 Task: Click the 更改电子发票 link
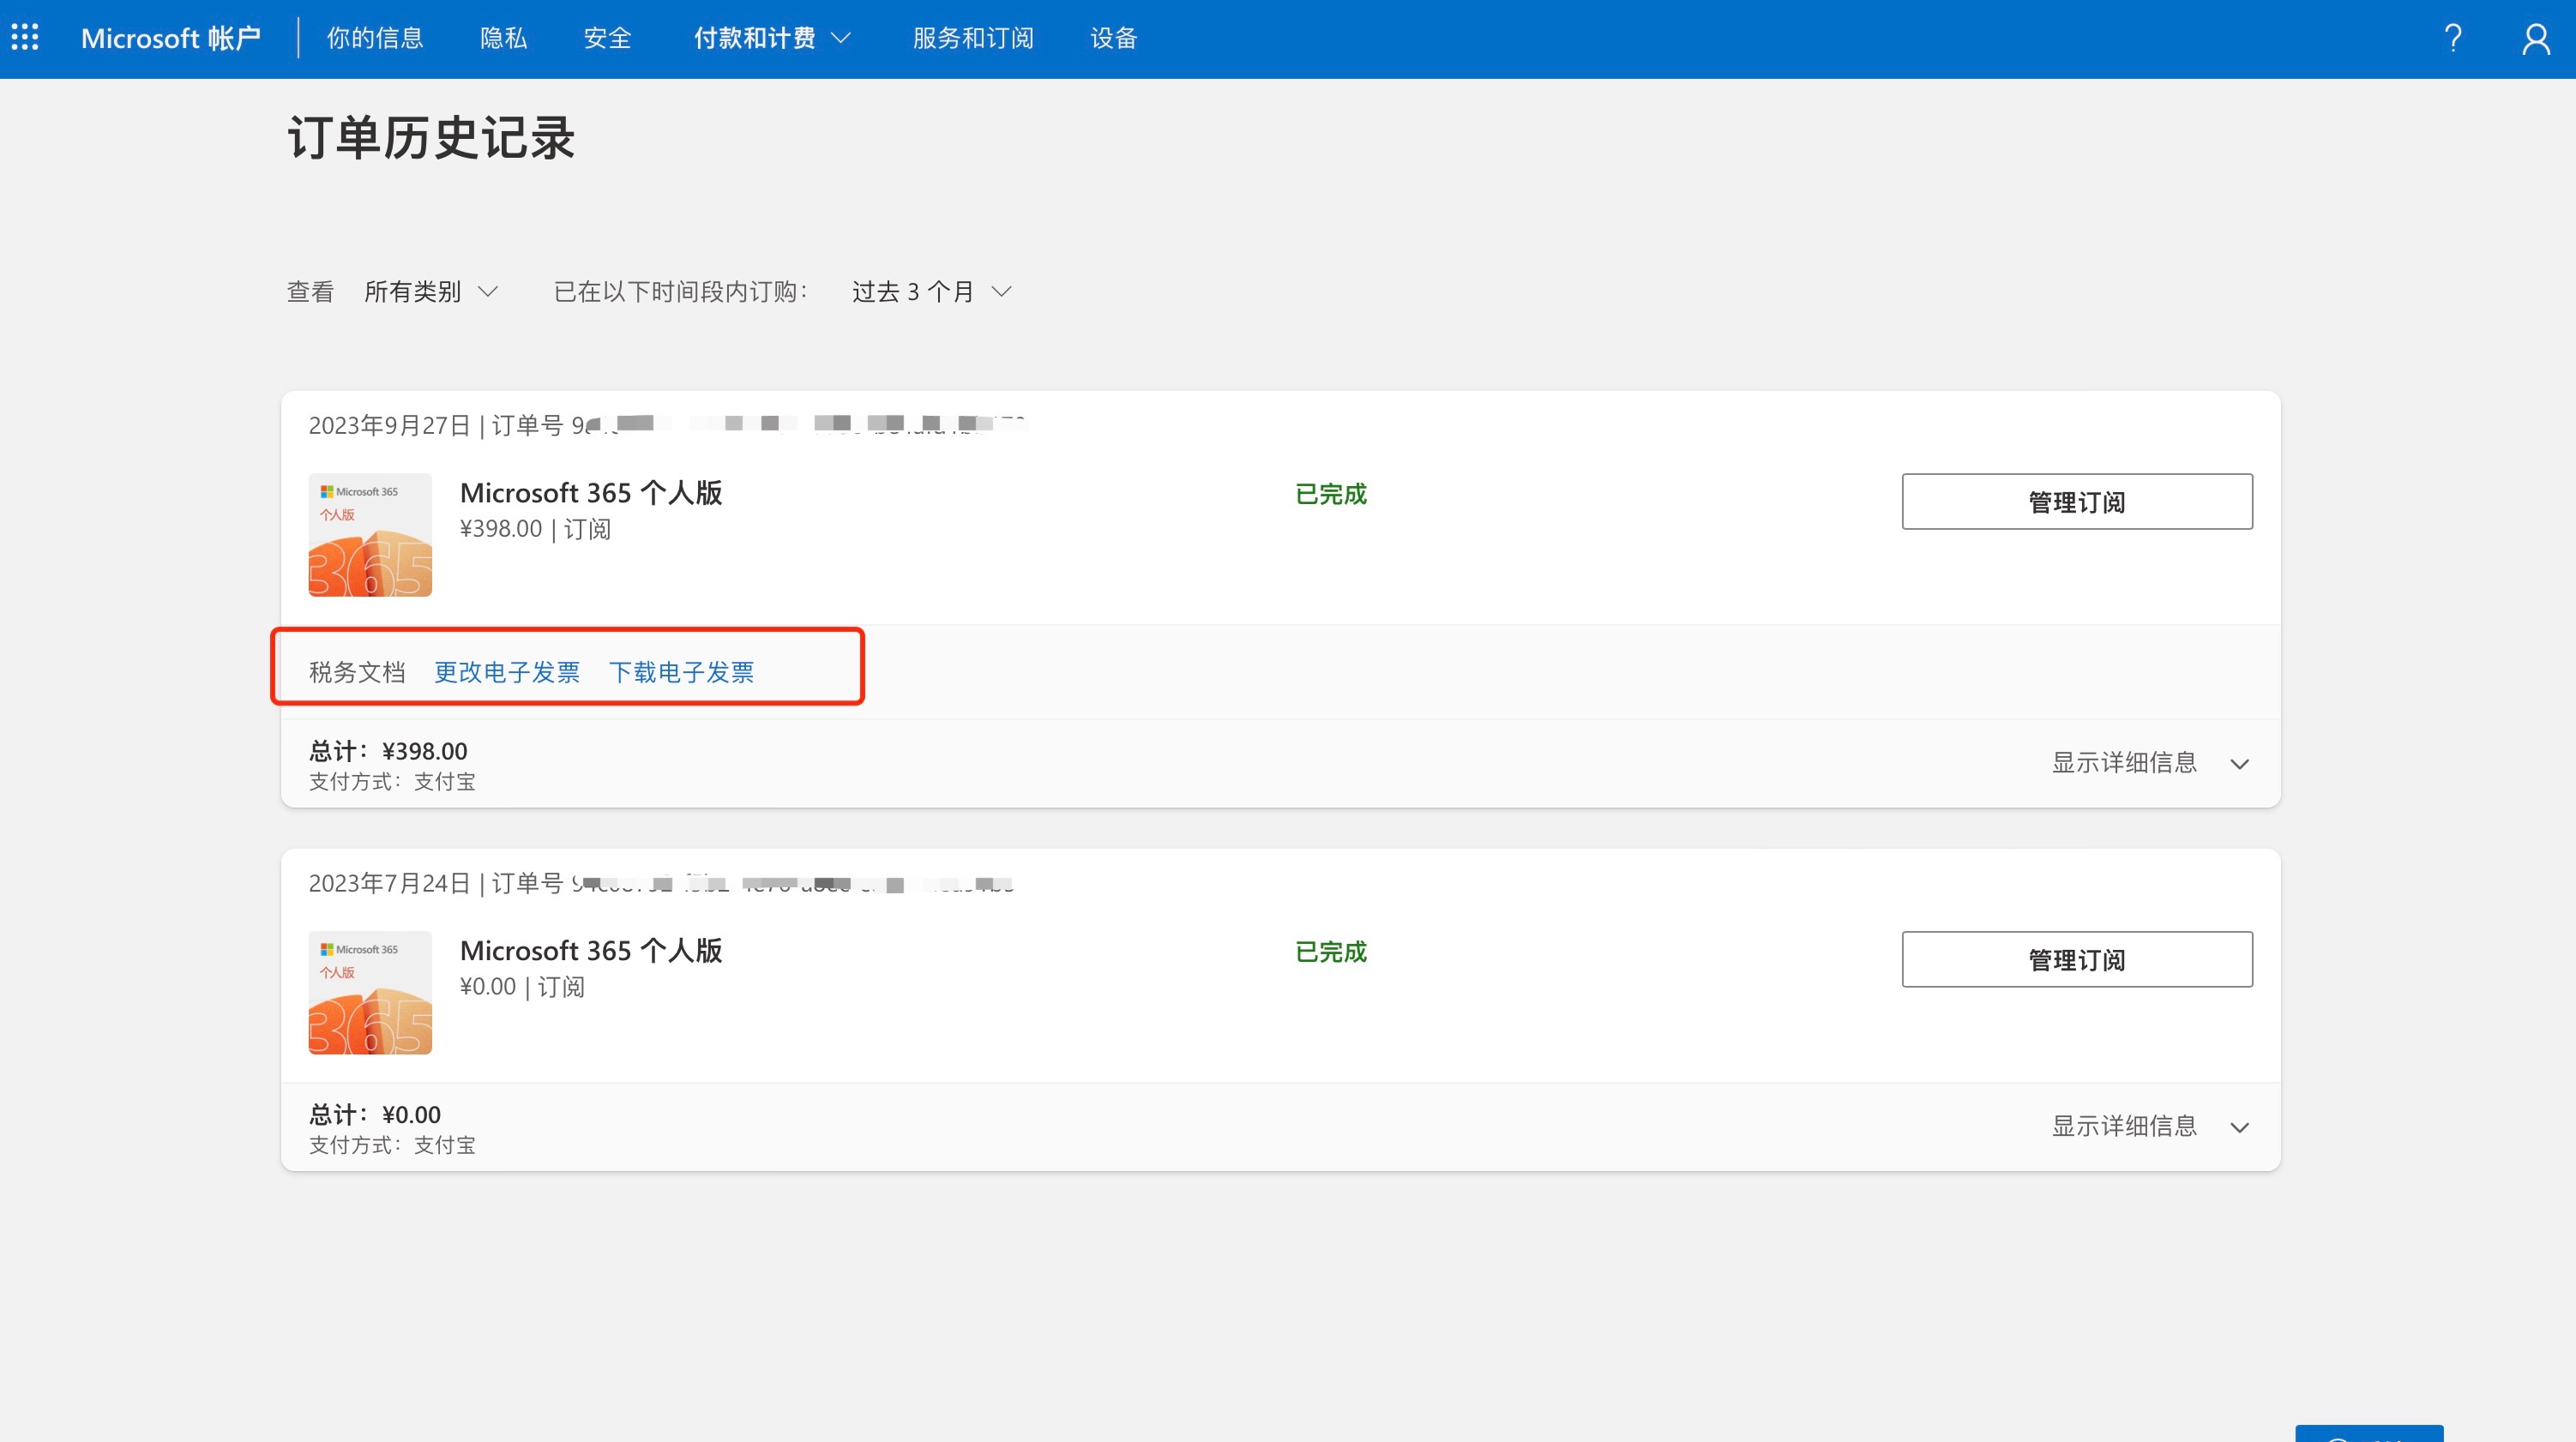(507, 672)
